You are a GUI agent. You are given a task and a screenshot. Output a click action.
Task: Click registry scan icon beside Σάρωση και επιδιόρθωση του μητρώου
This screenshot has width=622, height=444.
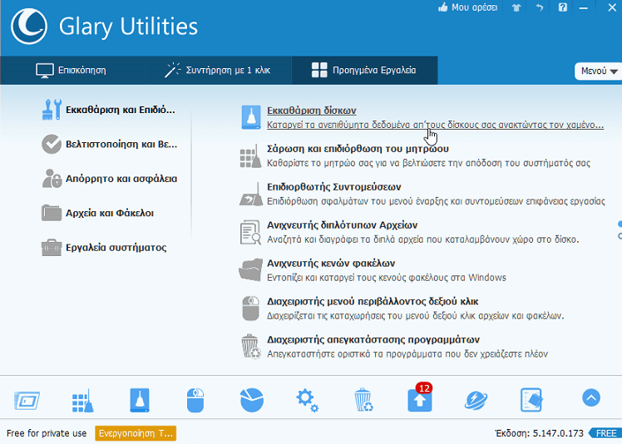tap(250, 156)
